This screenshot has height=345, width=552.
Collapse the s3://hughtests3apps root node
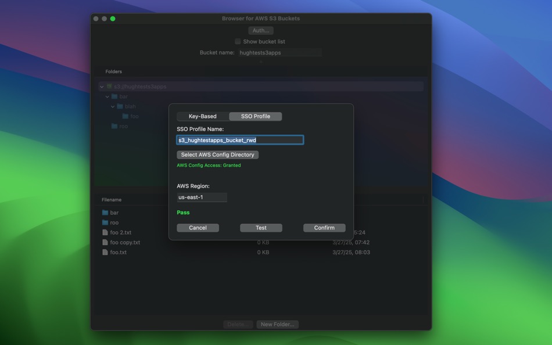(x=102, y=87)
